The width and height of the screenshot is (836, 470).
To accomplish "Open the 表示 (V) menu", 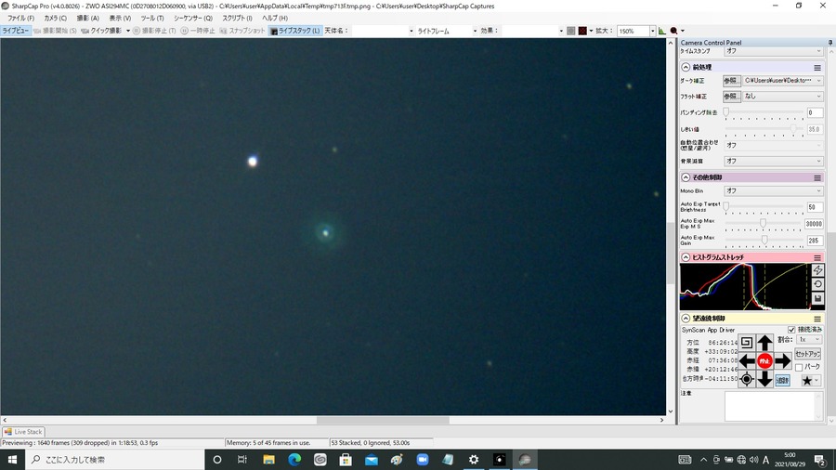I will tap(120, 19).
